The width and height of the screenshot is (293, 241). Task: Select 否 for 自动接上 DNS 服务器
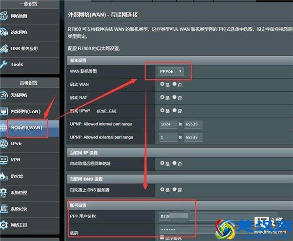pyautogui.click(x=174, y=189)
